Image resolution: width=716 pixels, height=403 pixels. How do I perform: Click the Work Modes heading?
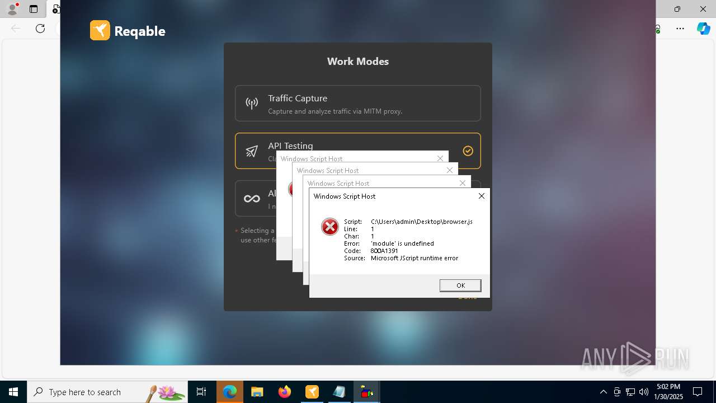(358, 62)
